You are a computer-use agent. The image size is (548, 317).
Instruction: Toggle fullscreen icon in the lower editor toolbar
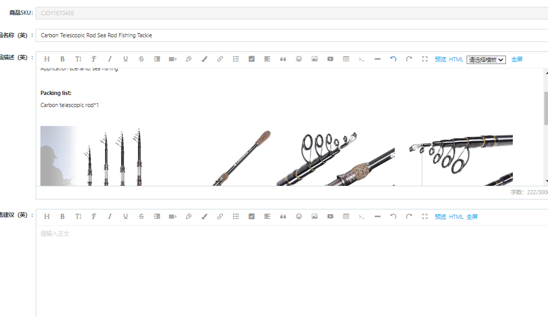[425, 217]
